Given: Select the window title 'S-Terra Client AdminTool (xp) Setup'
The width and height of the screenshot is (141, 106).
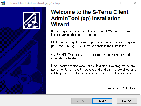Looking at the screenshot, I should 33,3.
